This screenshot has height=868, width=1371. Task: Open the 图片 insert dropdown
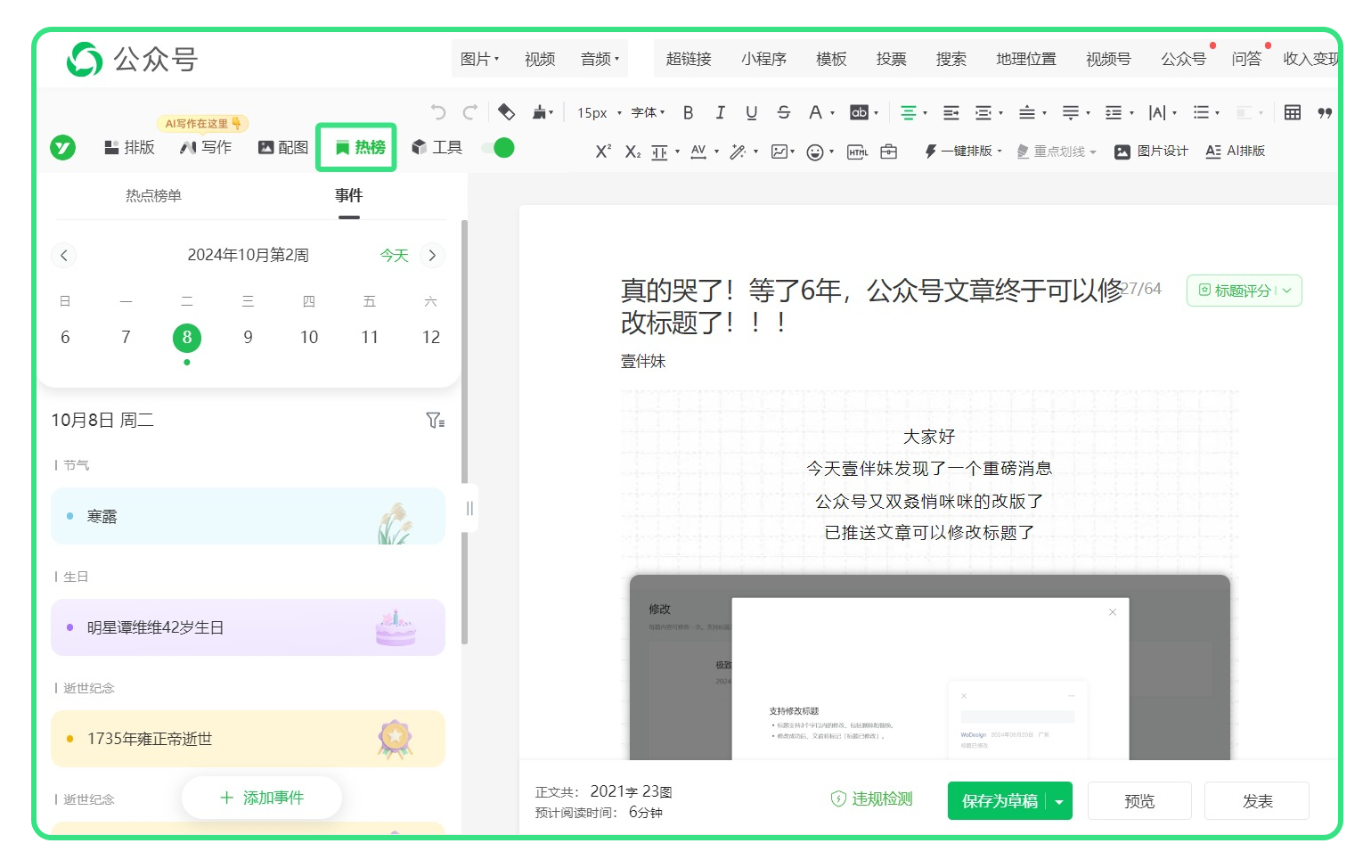(479, 59)
